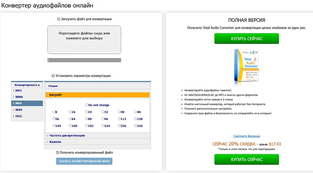Download the converted file with СКАЧАТЬ button
This screenshot has width=313, height=173.
tap(84, 161)
